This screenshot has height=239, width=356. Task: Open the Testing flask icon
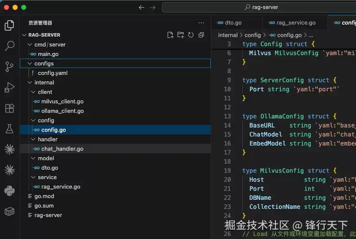tap(9, 129)
